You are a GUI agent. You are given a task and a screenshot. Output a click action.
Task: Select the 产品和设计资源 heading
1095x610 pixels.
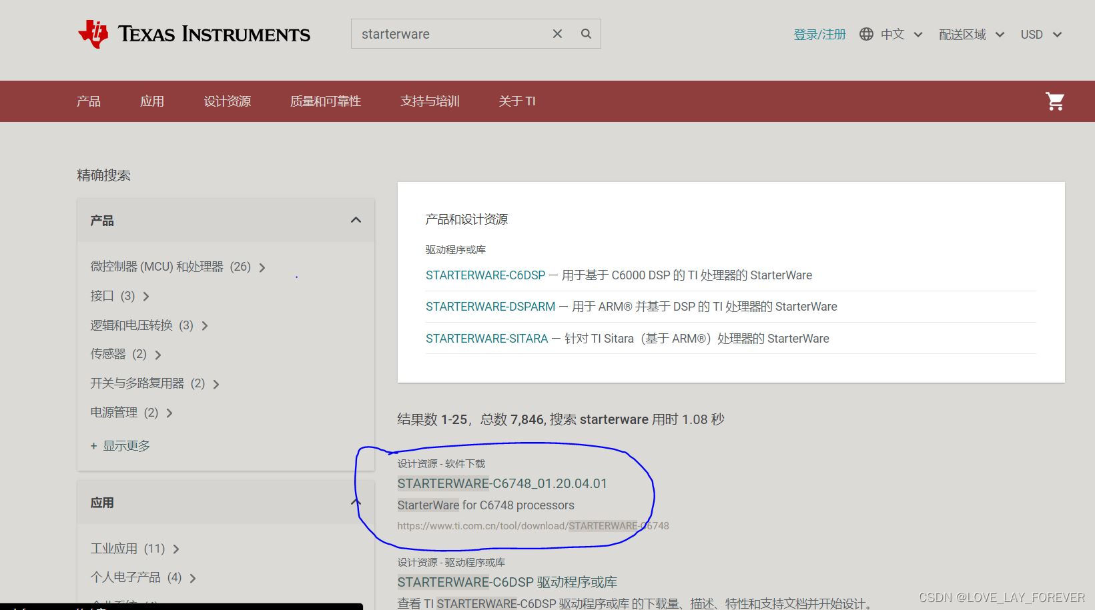click(466, 219)
